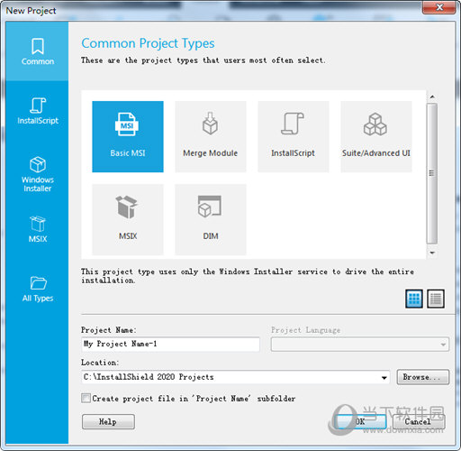Show All Types category
The height and width of the screenshot is (451, 461).
[38, 289]
